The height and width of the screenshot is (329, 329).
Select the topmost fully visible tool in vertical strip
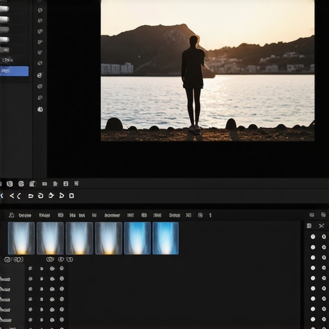click(40, 10)
